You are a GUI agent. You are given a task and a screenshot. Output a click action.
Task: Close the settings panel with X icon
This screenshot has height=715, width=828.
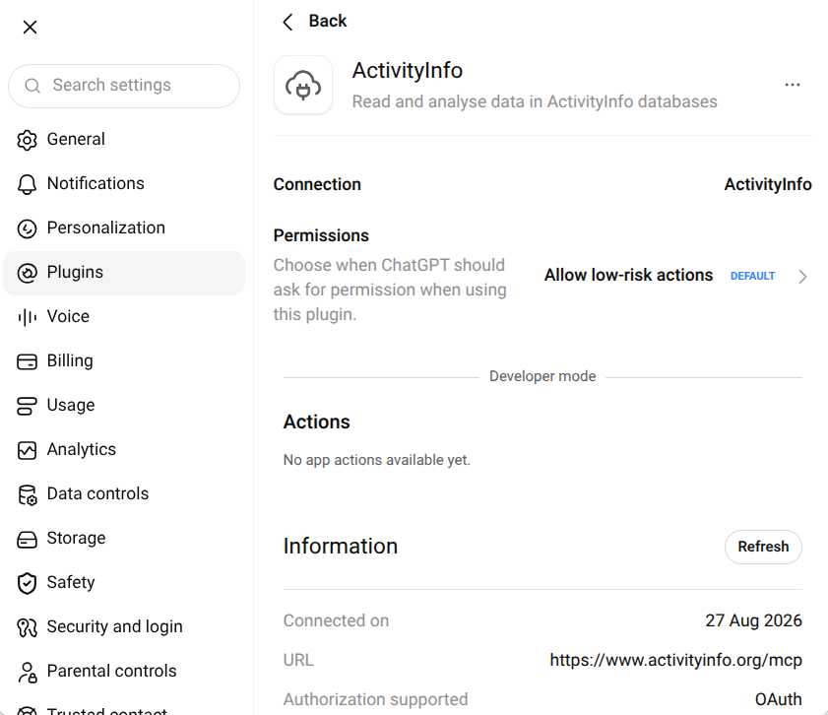pos(31,27)
